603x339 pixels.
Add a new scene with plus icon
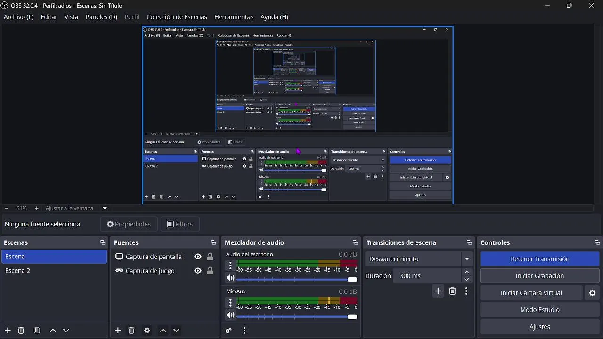click(8, 331)
